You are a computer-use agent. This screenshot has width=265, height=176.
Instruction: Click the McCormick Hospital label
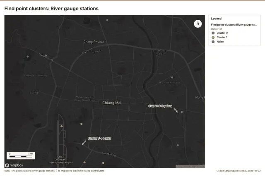point(169,82)
